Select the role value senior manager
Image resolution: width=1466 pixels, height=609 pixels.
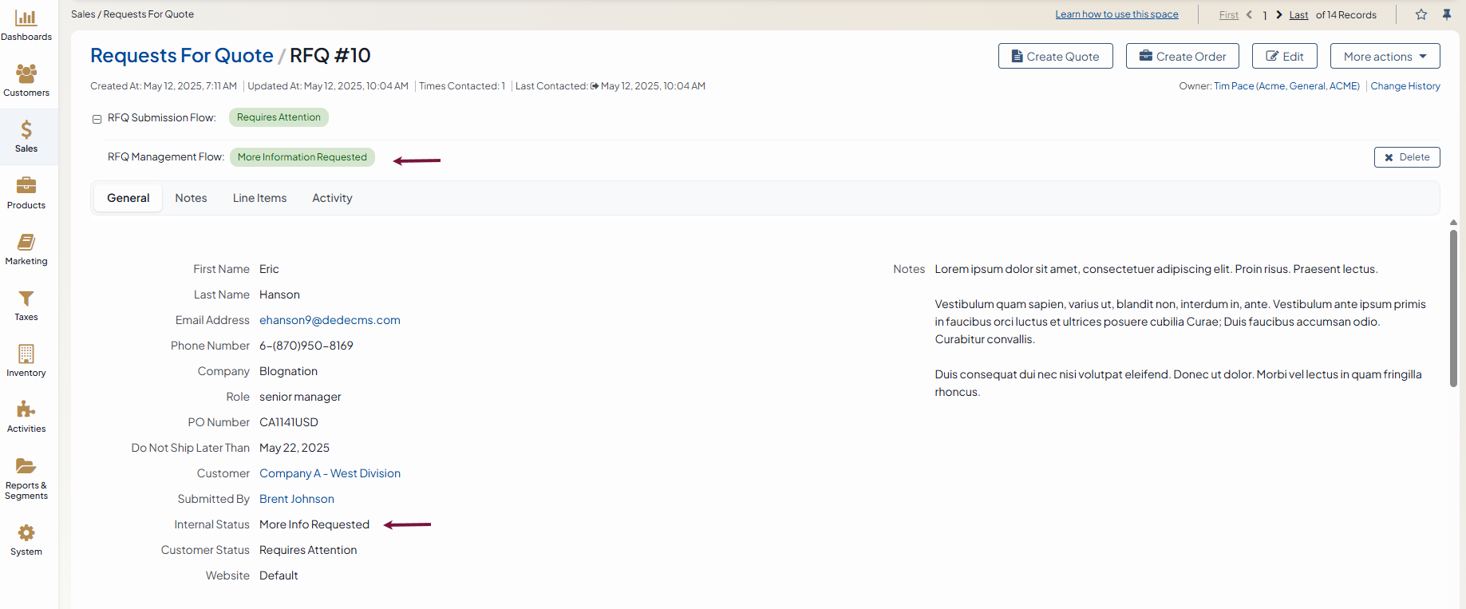tap(300, 397)
